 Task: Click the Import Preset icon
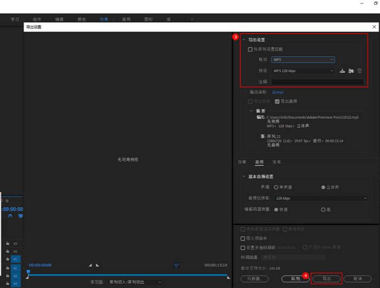(x=351, y=71)
